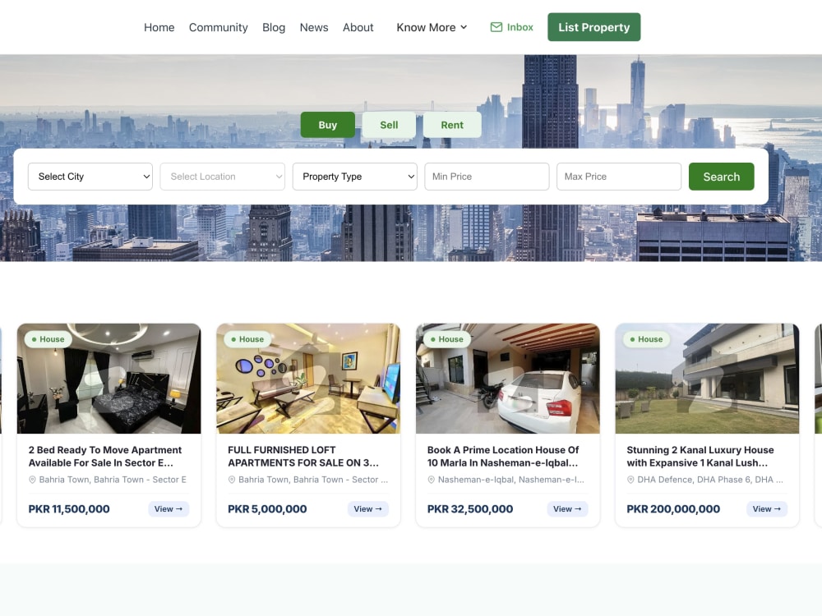This screenshot has height=616, width=822.
Task: Open the Property Type dropdown
Action: (355, 177)
